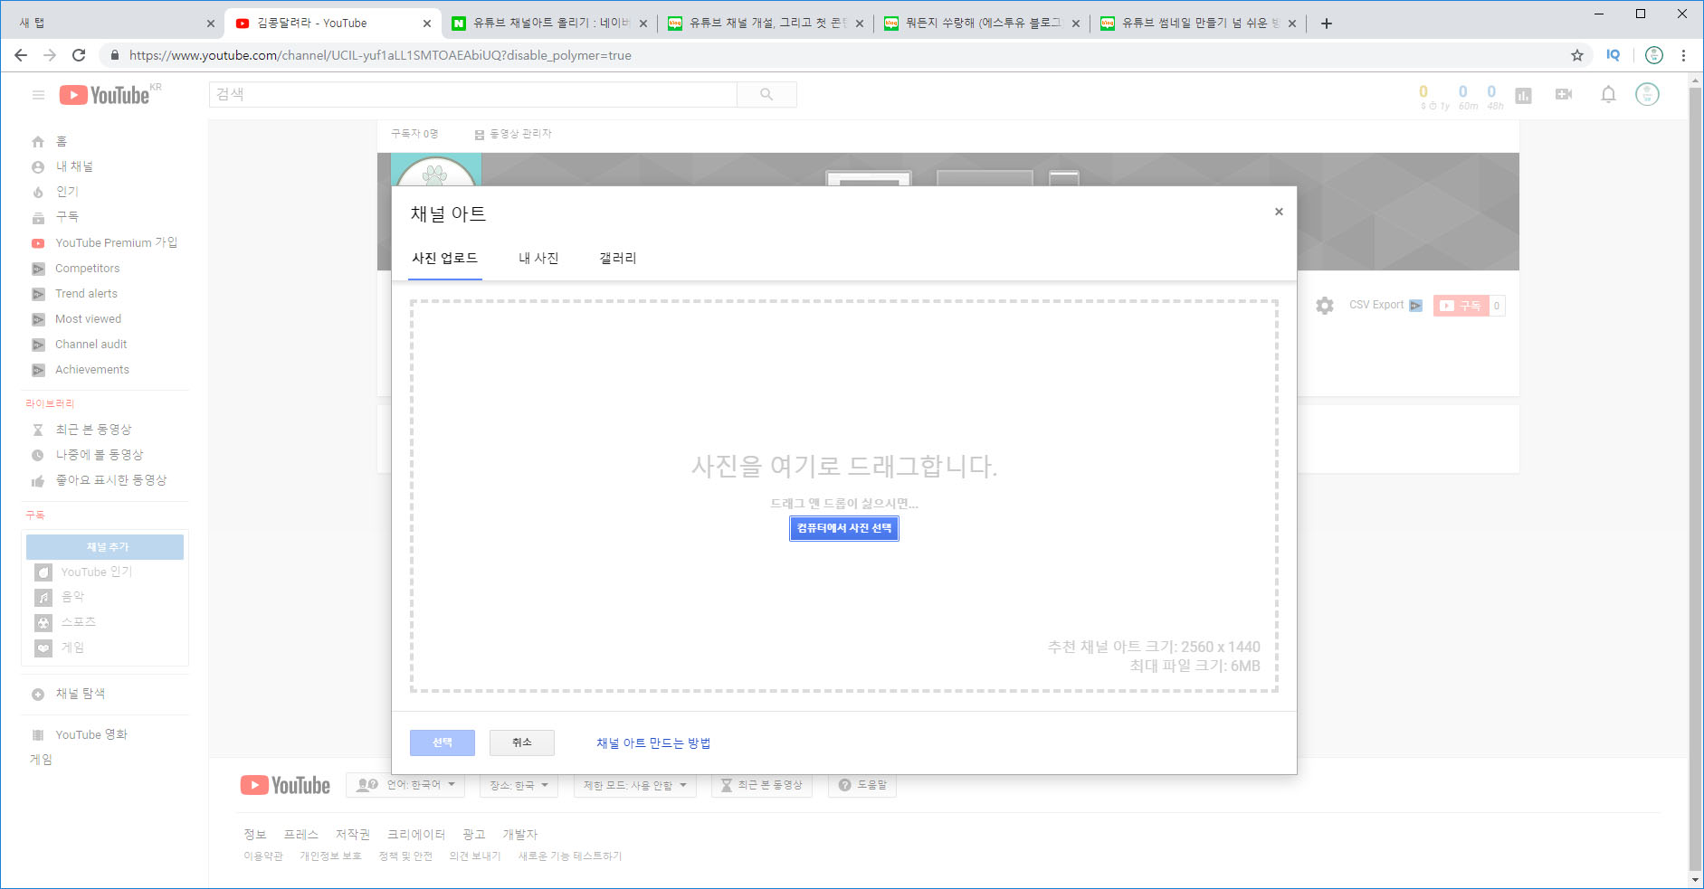Close the 뭐든지 수랑해 browser tab

tap(1076, 24)
